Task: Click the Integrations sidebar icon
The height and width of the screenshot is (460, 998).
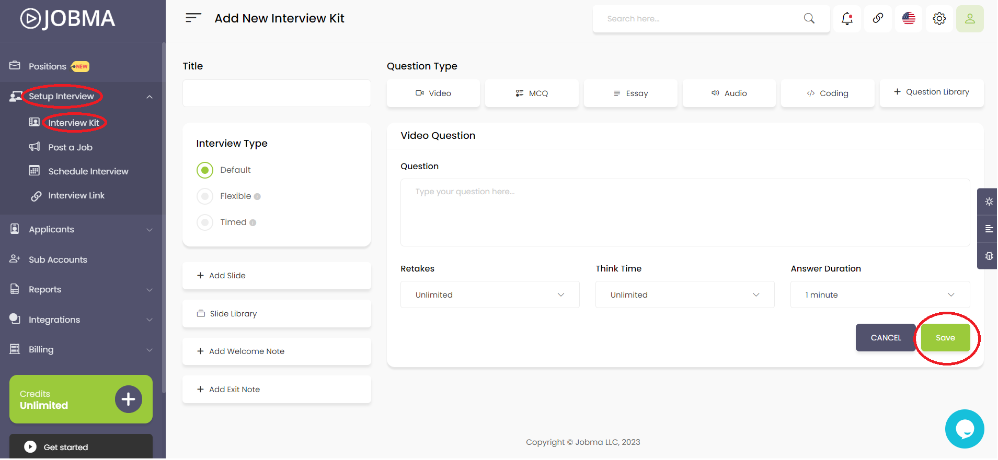Action: pyautogui.click(x=15, y=319)
